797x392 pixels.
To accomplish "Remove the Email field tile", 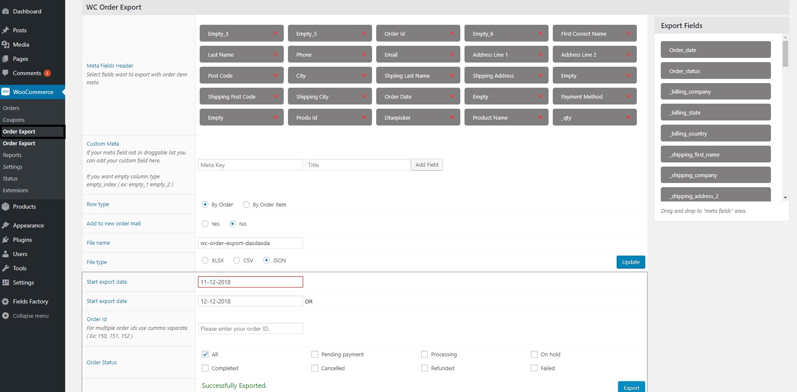I will pyautogui.click(x=452, y=55).
